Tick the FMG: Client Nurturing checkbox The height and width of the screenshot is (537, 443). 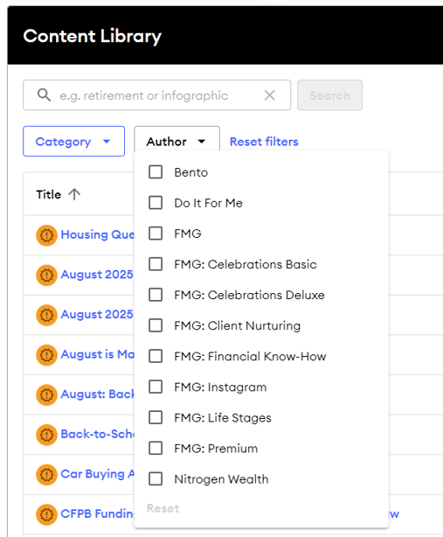tap(156, 325)
